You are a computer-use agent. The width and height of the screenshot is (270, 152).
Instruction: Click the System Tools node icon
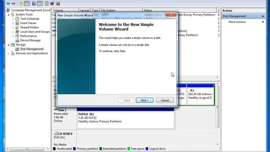point(13,14)
